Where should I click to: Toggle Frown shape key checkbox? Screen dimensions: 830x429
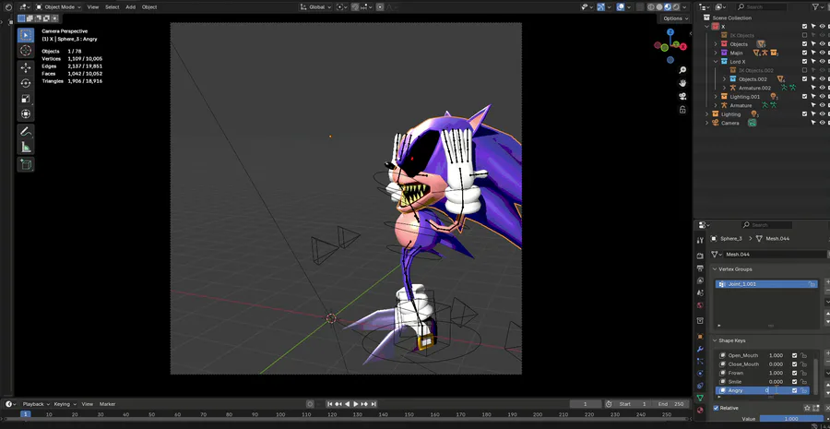(x=794, y=373)
